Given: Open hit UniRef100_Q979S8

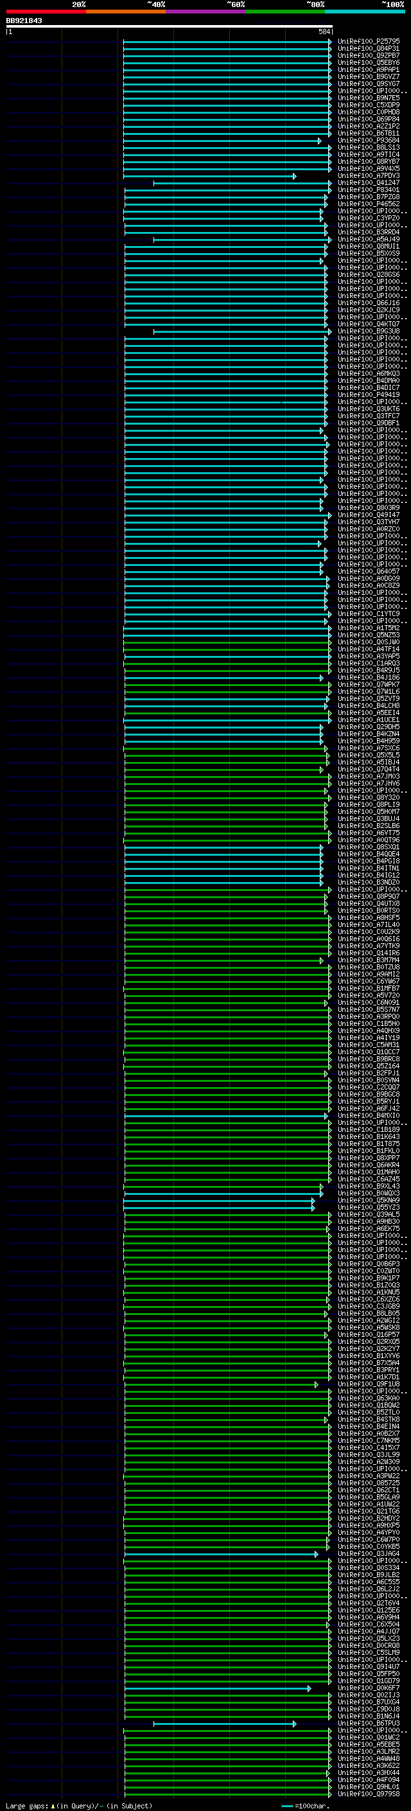Looking at the screenshot, I should point(369,1794).
